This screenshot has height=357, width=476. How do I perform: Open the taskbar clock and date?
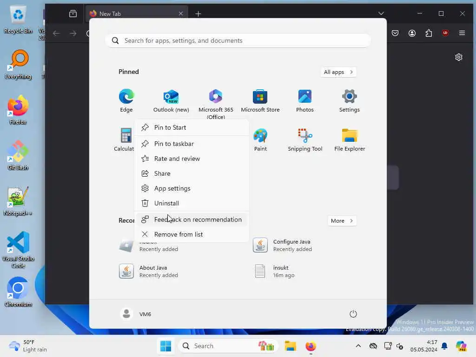click(423, 346)
